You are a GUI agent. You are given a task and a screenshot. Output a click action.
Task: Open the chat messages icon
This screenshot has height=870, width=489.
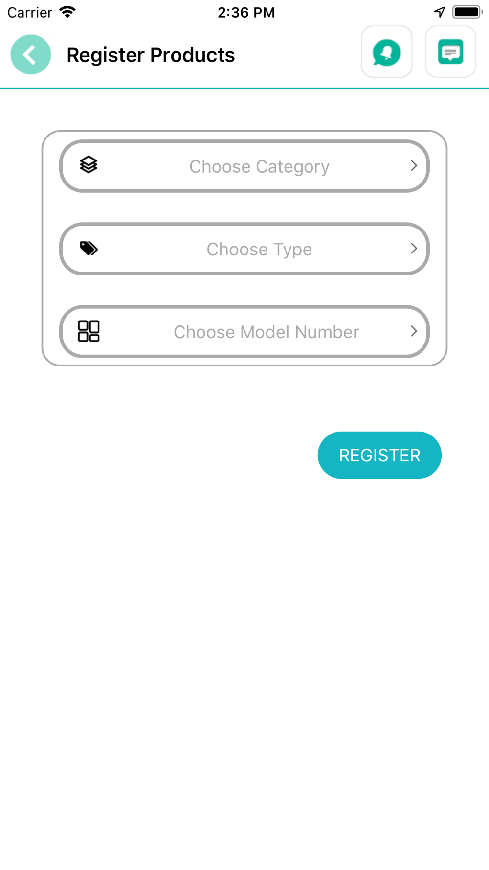(x=450, y=52)
